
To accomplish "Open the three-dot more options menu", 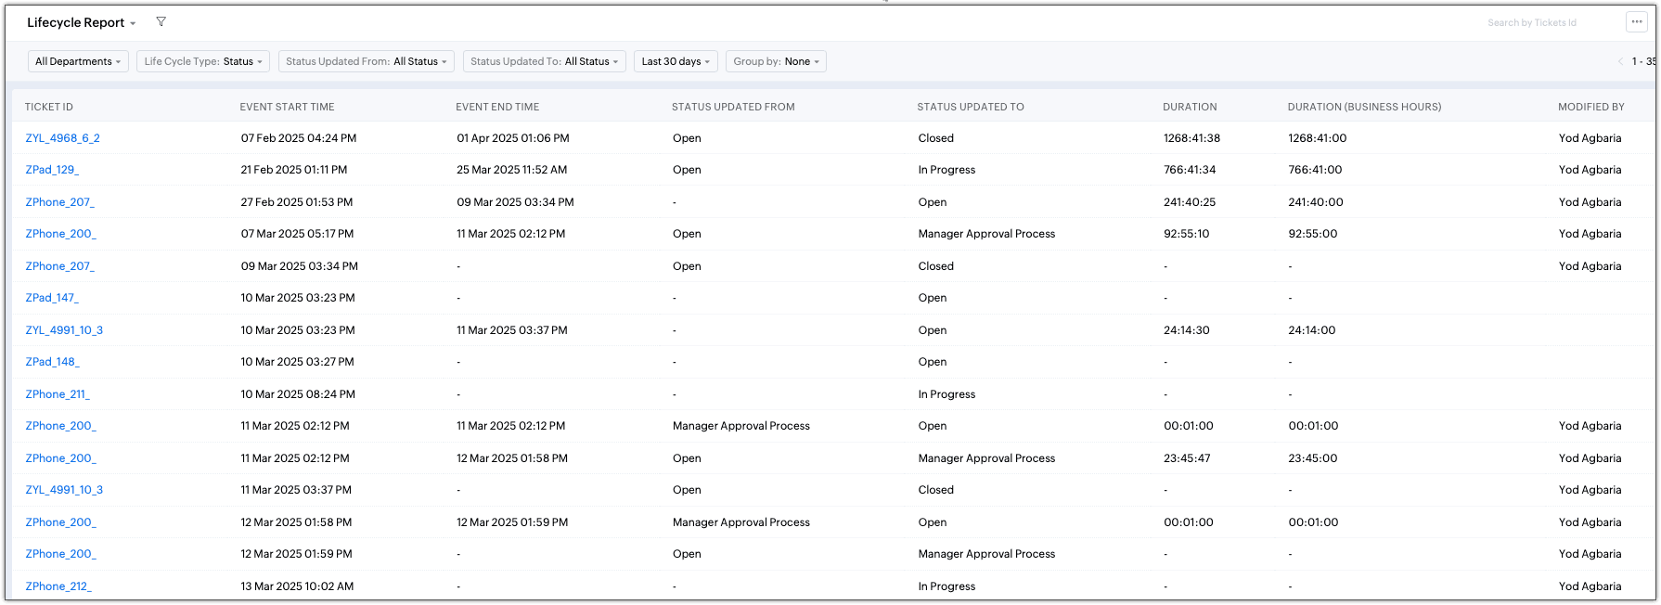I will pos(1636,22).
